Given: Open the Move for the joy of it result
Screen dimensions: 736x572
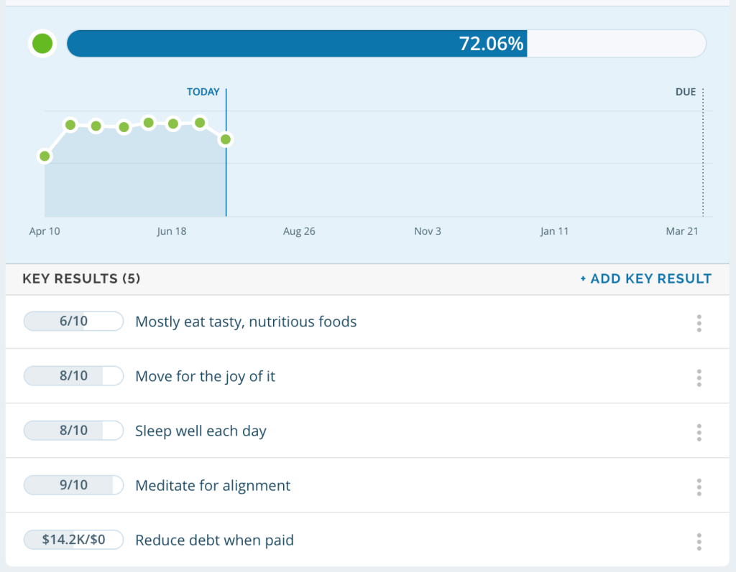Looking at the screenshot, I should click(x=205, y=376).
